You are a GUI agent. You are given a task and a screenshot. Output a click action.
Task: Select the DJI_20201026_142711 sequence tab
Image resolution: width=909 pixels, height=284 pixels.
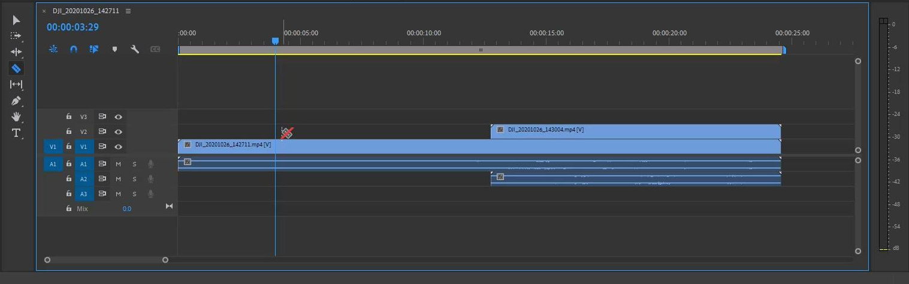point(87,11)
